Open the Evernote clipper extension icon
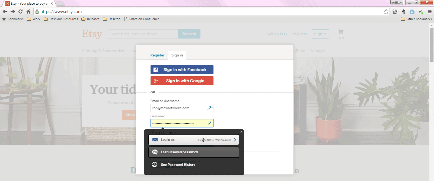 pos(403,12)
